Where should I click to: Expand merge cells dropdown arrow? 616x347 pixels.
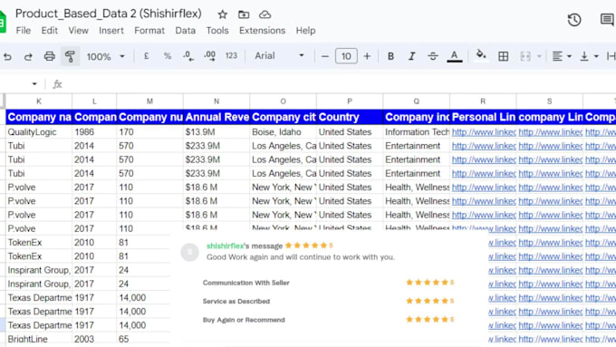click(539, 56)
